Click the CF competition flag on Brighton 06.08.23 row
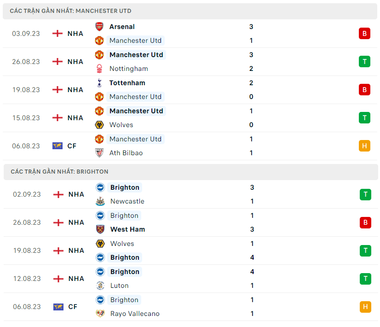Viewport: 380px width, 327px height. click(58, 307)
